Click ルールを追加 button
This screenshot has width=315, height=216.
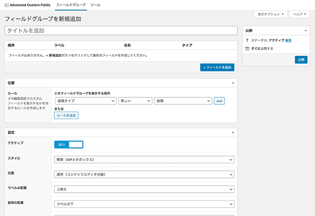pyautogui.click(x=66, y=115)
